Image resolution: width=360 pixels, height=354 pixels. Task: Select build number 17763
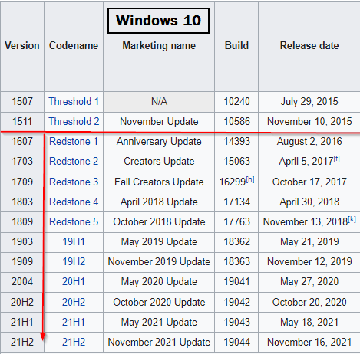pos(236,221)
